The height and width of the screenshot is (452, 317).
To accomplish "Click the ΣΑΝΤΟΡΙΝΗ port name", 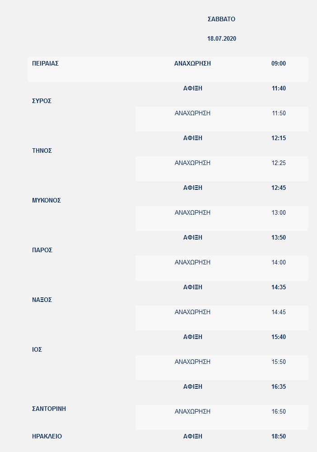I will pos(49,409).
